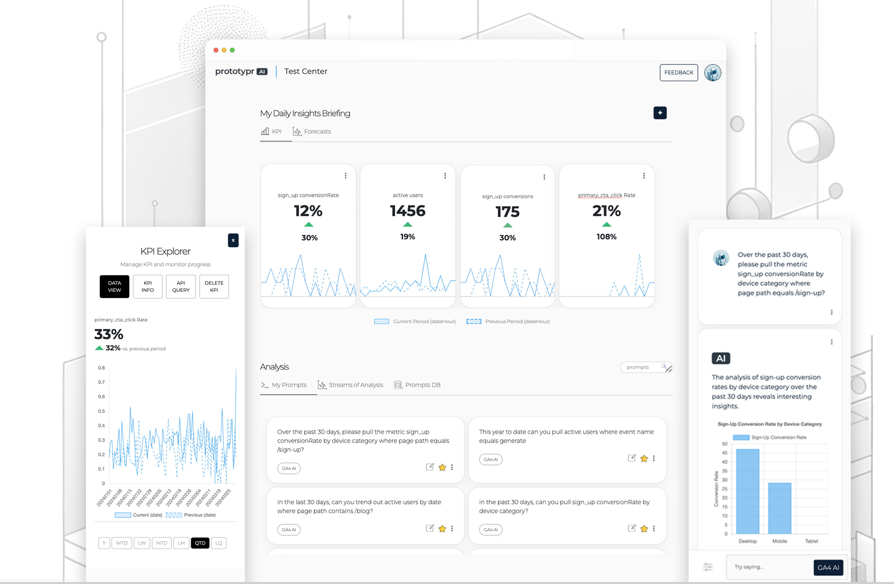The image size is (894, 584).
Task: Open the user avatar in the top bar
Action: [713, 72]
